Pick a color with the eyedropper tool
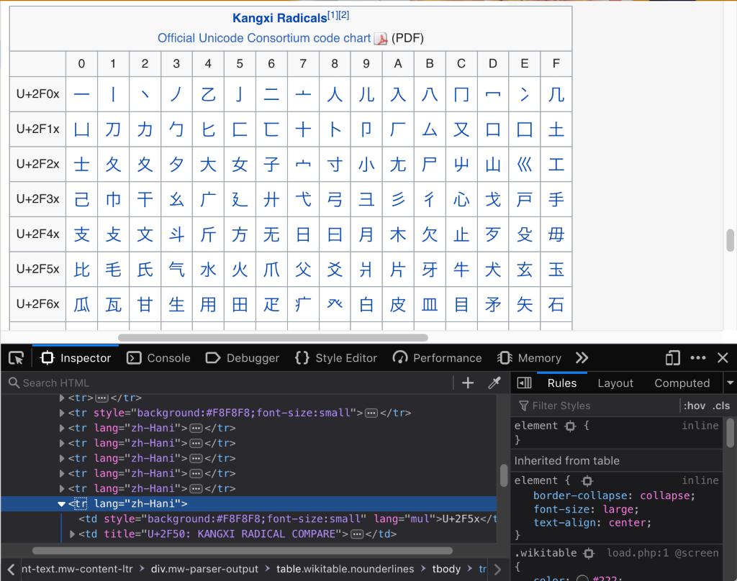 (494, 383)
